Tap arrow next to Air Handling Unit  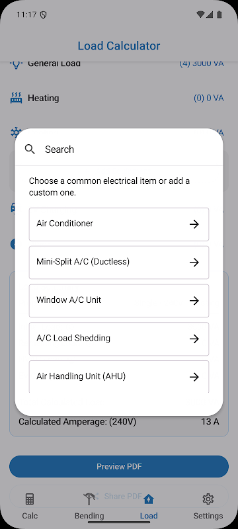pos(194,377)
